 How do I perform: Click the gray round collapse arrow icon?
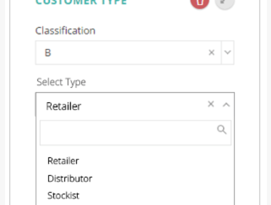point(224,3)
